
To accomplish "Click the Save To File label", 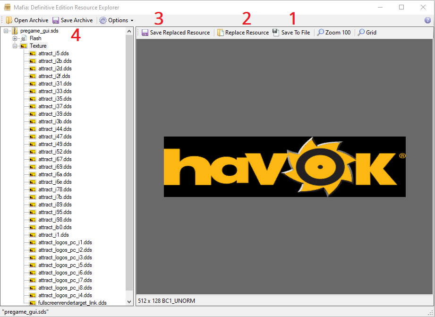I will [296, 33].
